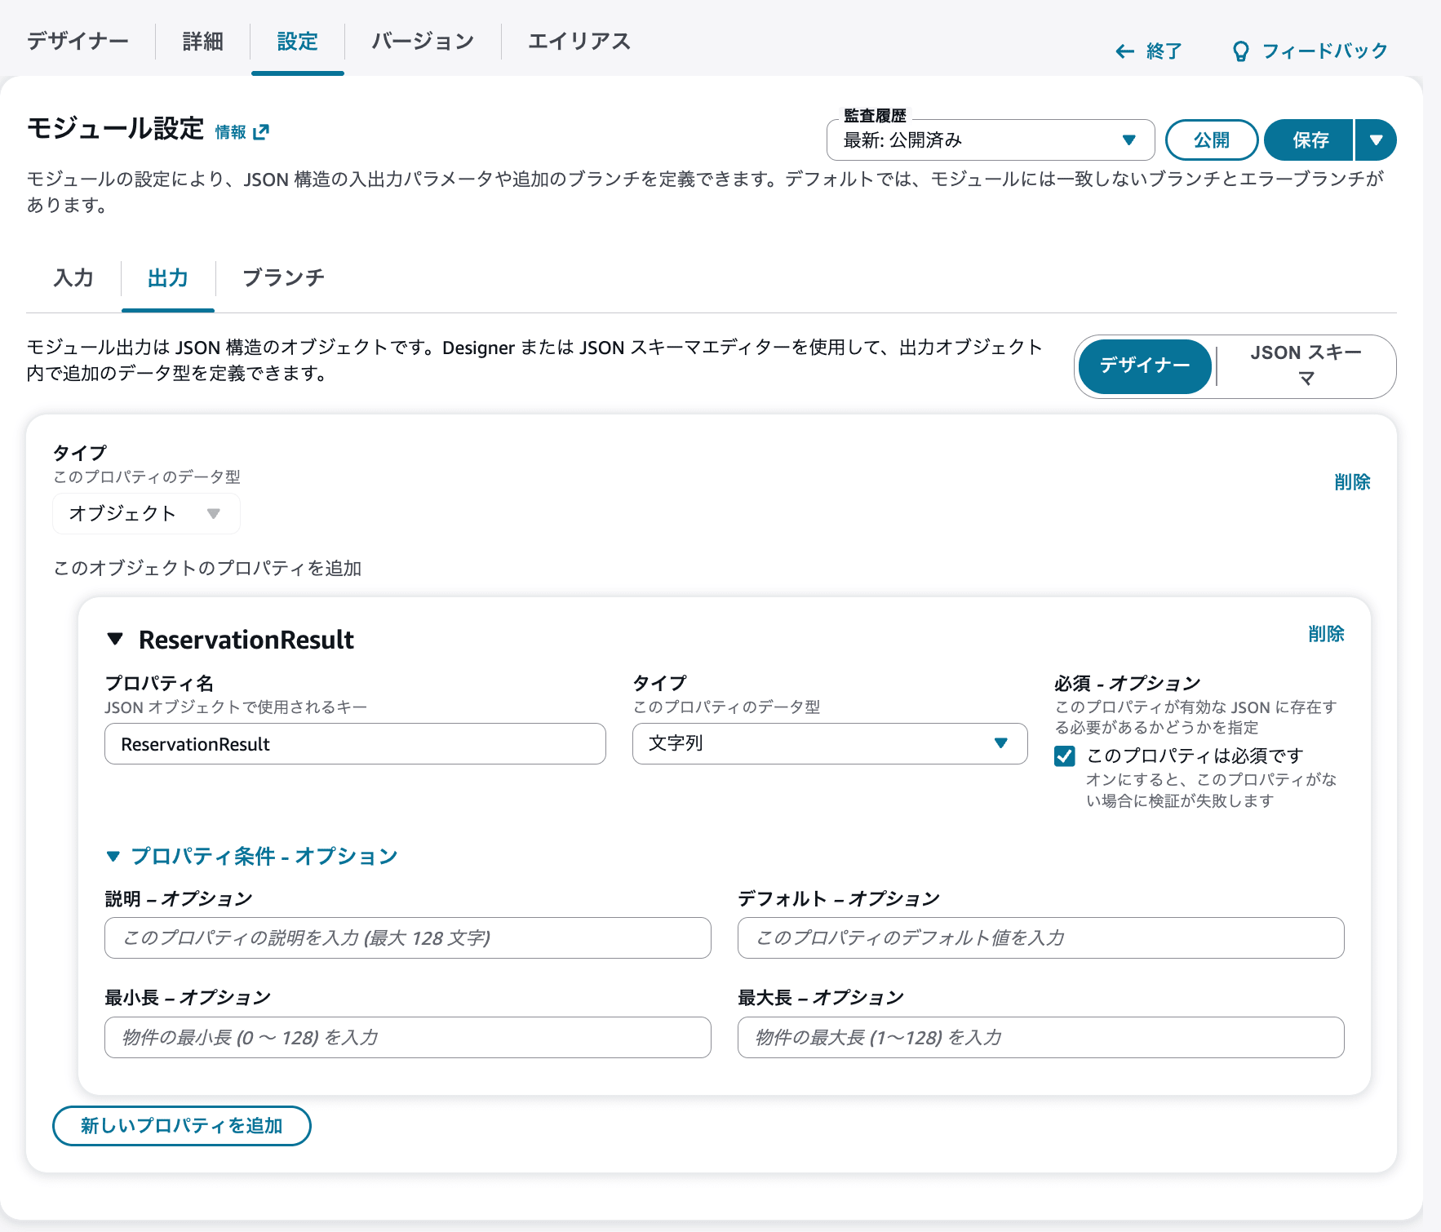Click 新しいプロパティを追加 button
Image resolution: width=1441 pixels, height=1232 pixels.
coord(181,1125)
